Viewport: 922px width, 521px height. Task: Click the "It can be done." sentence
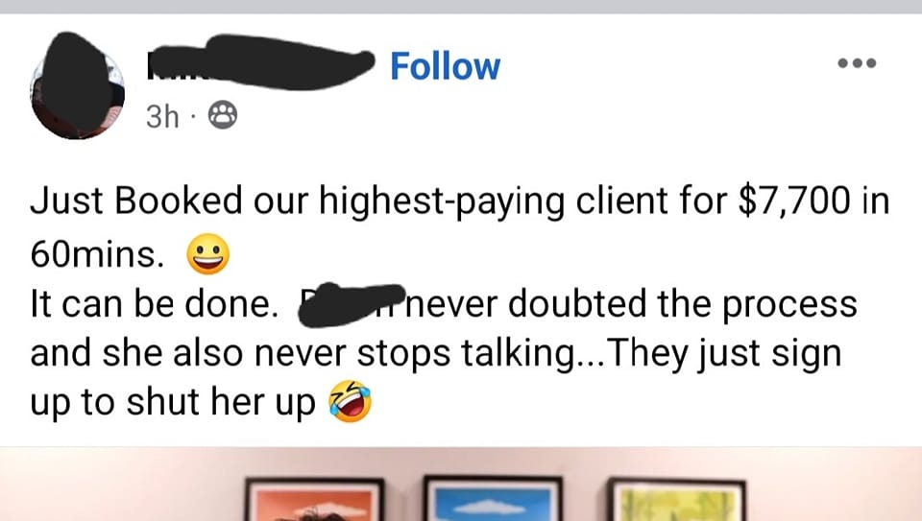click(x=154, y=304)
